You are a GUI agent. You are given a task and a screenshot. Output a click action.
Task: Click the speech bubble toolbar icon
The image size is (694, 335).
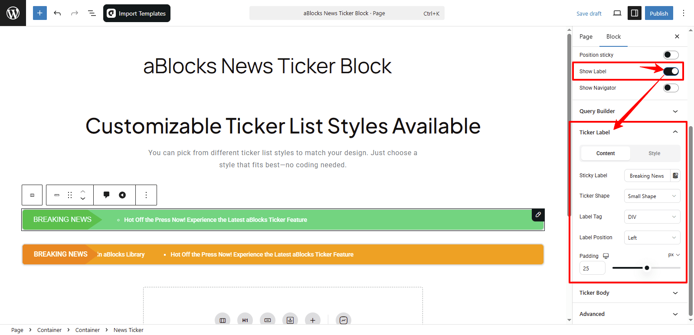106,195
